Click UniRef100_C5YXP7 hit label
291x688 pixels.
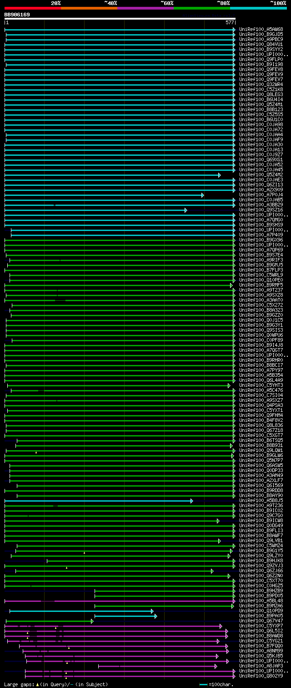[261, 626]
